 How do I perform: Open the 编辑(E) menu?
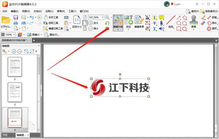point(14,11)
